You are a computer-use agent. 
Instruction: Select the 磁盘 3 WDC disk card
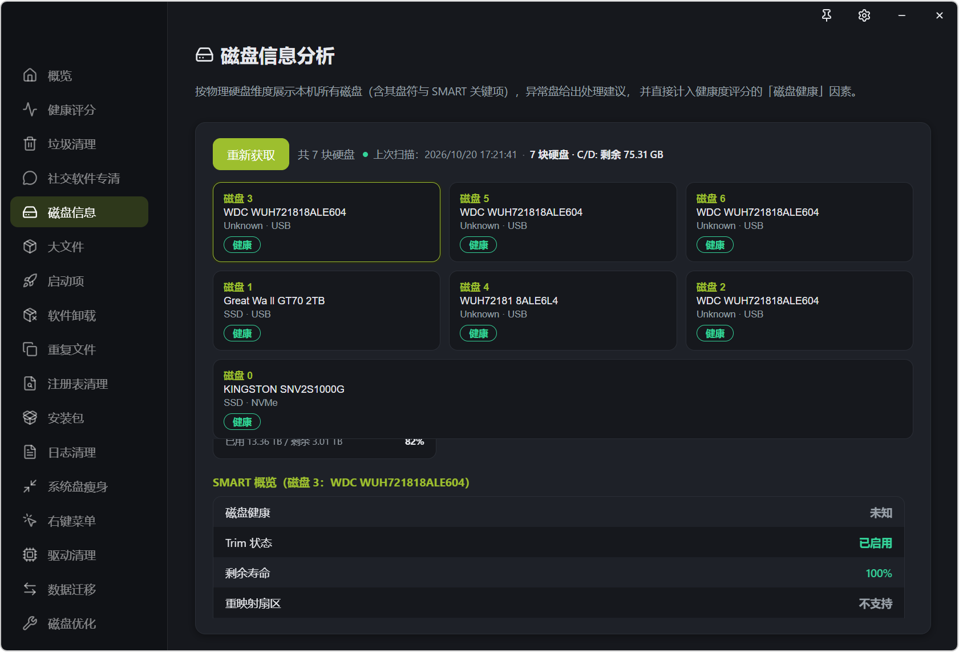(326, 222)
